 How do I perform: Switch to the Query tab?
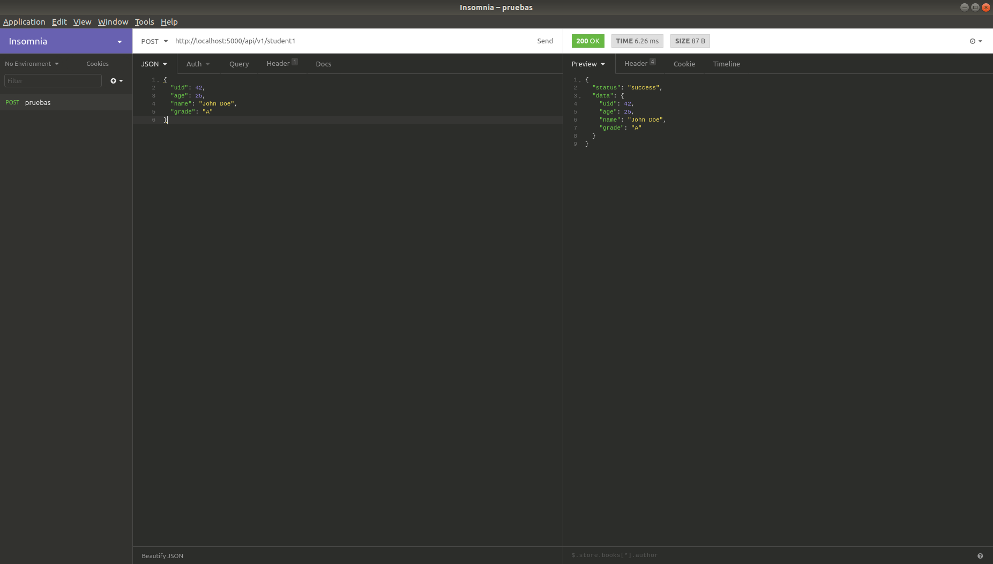tap(239, 64)
